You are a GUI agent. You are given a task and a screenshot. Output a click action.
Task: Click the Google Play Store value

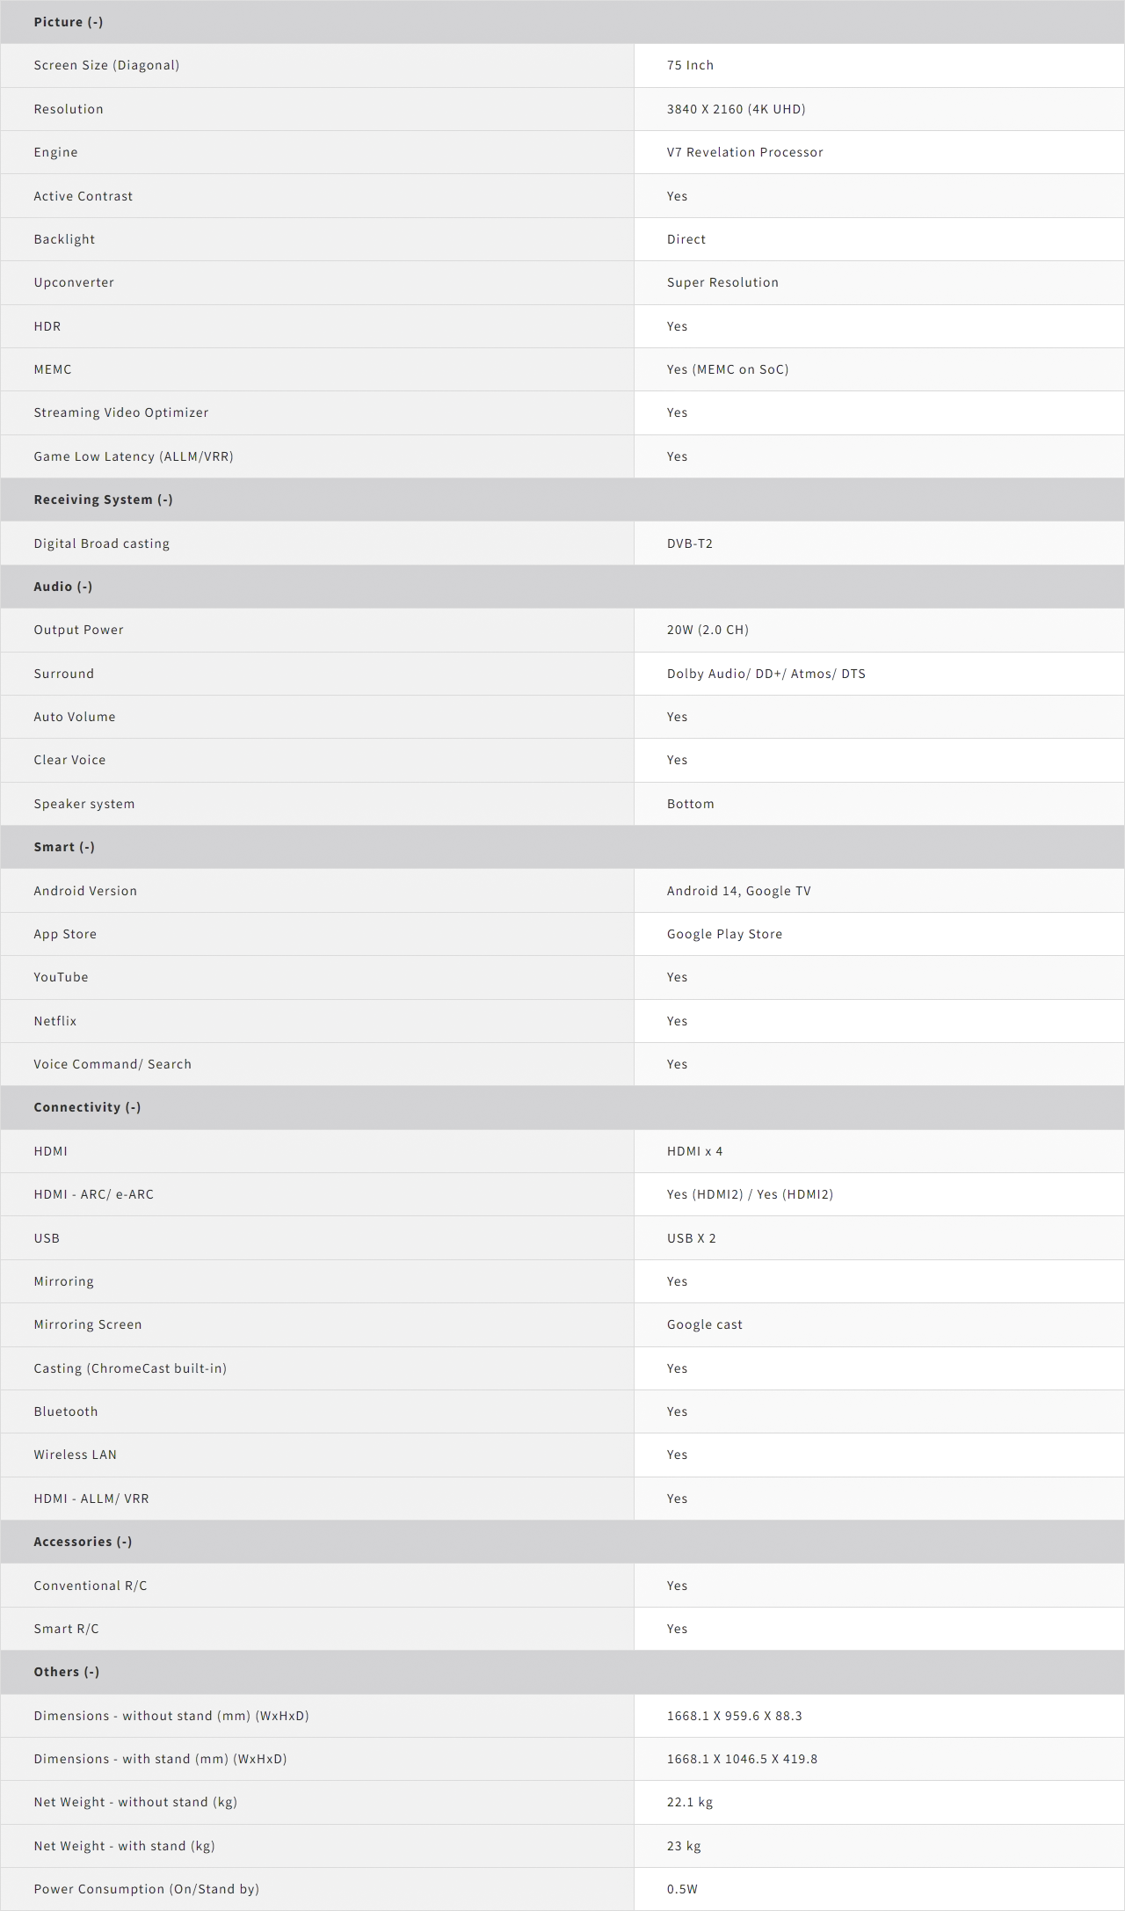(x=724, y=934)
